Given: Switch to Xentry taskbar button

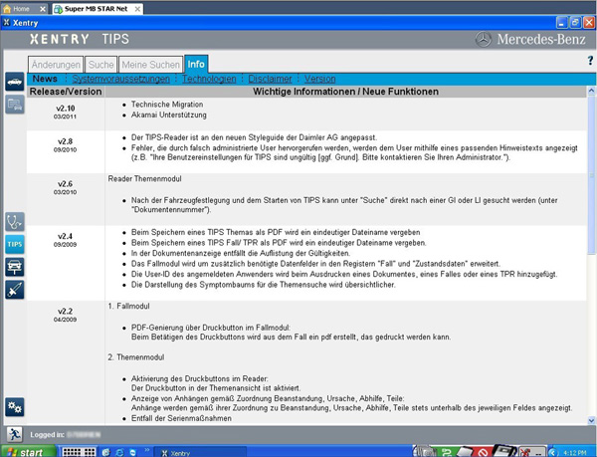Looking at the screenshot, I should [200, 452].
